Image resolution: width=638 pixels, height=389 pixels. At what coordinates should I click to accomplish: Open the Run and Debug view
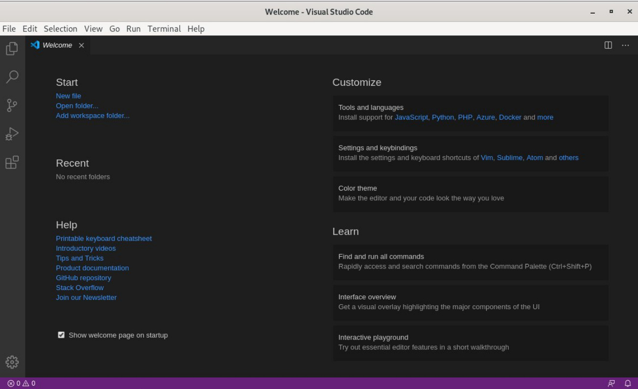click(x=12, y=134)
